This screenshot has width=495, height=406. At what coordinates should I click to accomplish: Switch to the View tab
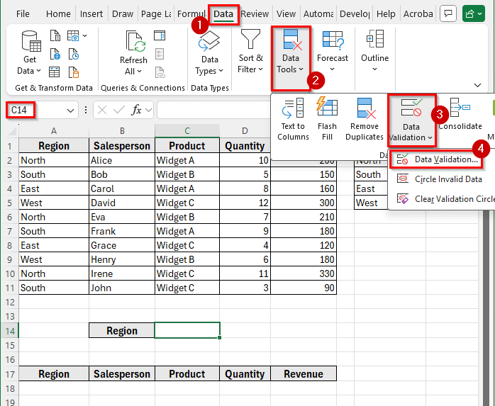286,14
